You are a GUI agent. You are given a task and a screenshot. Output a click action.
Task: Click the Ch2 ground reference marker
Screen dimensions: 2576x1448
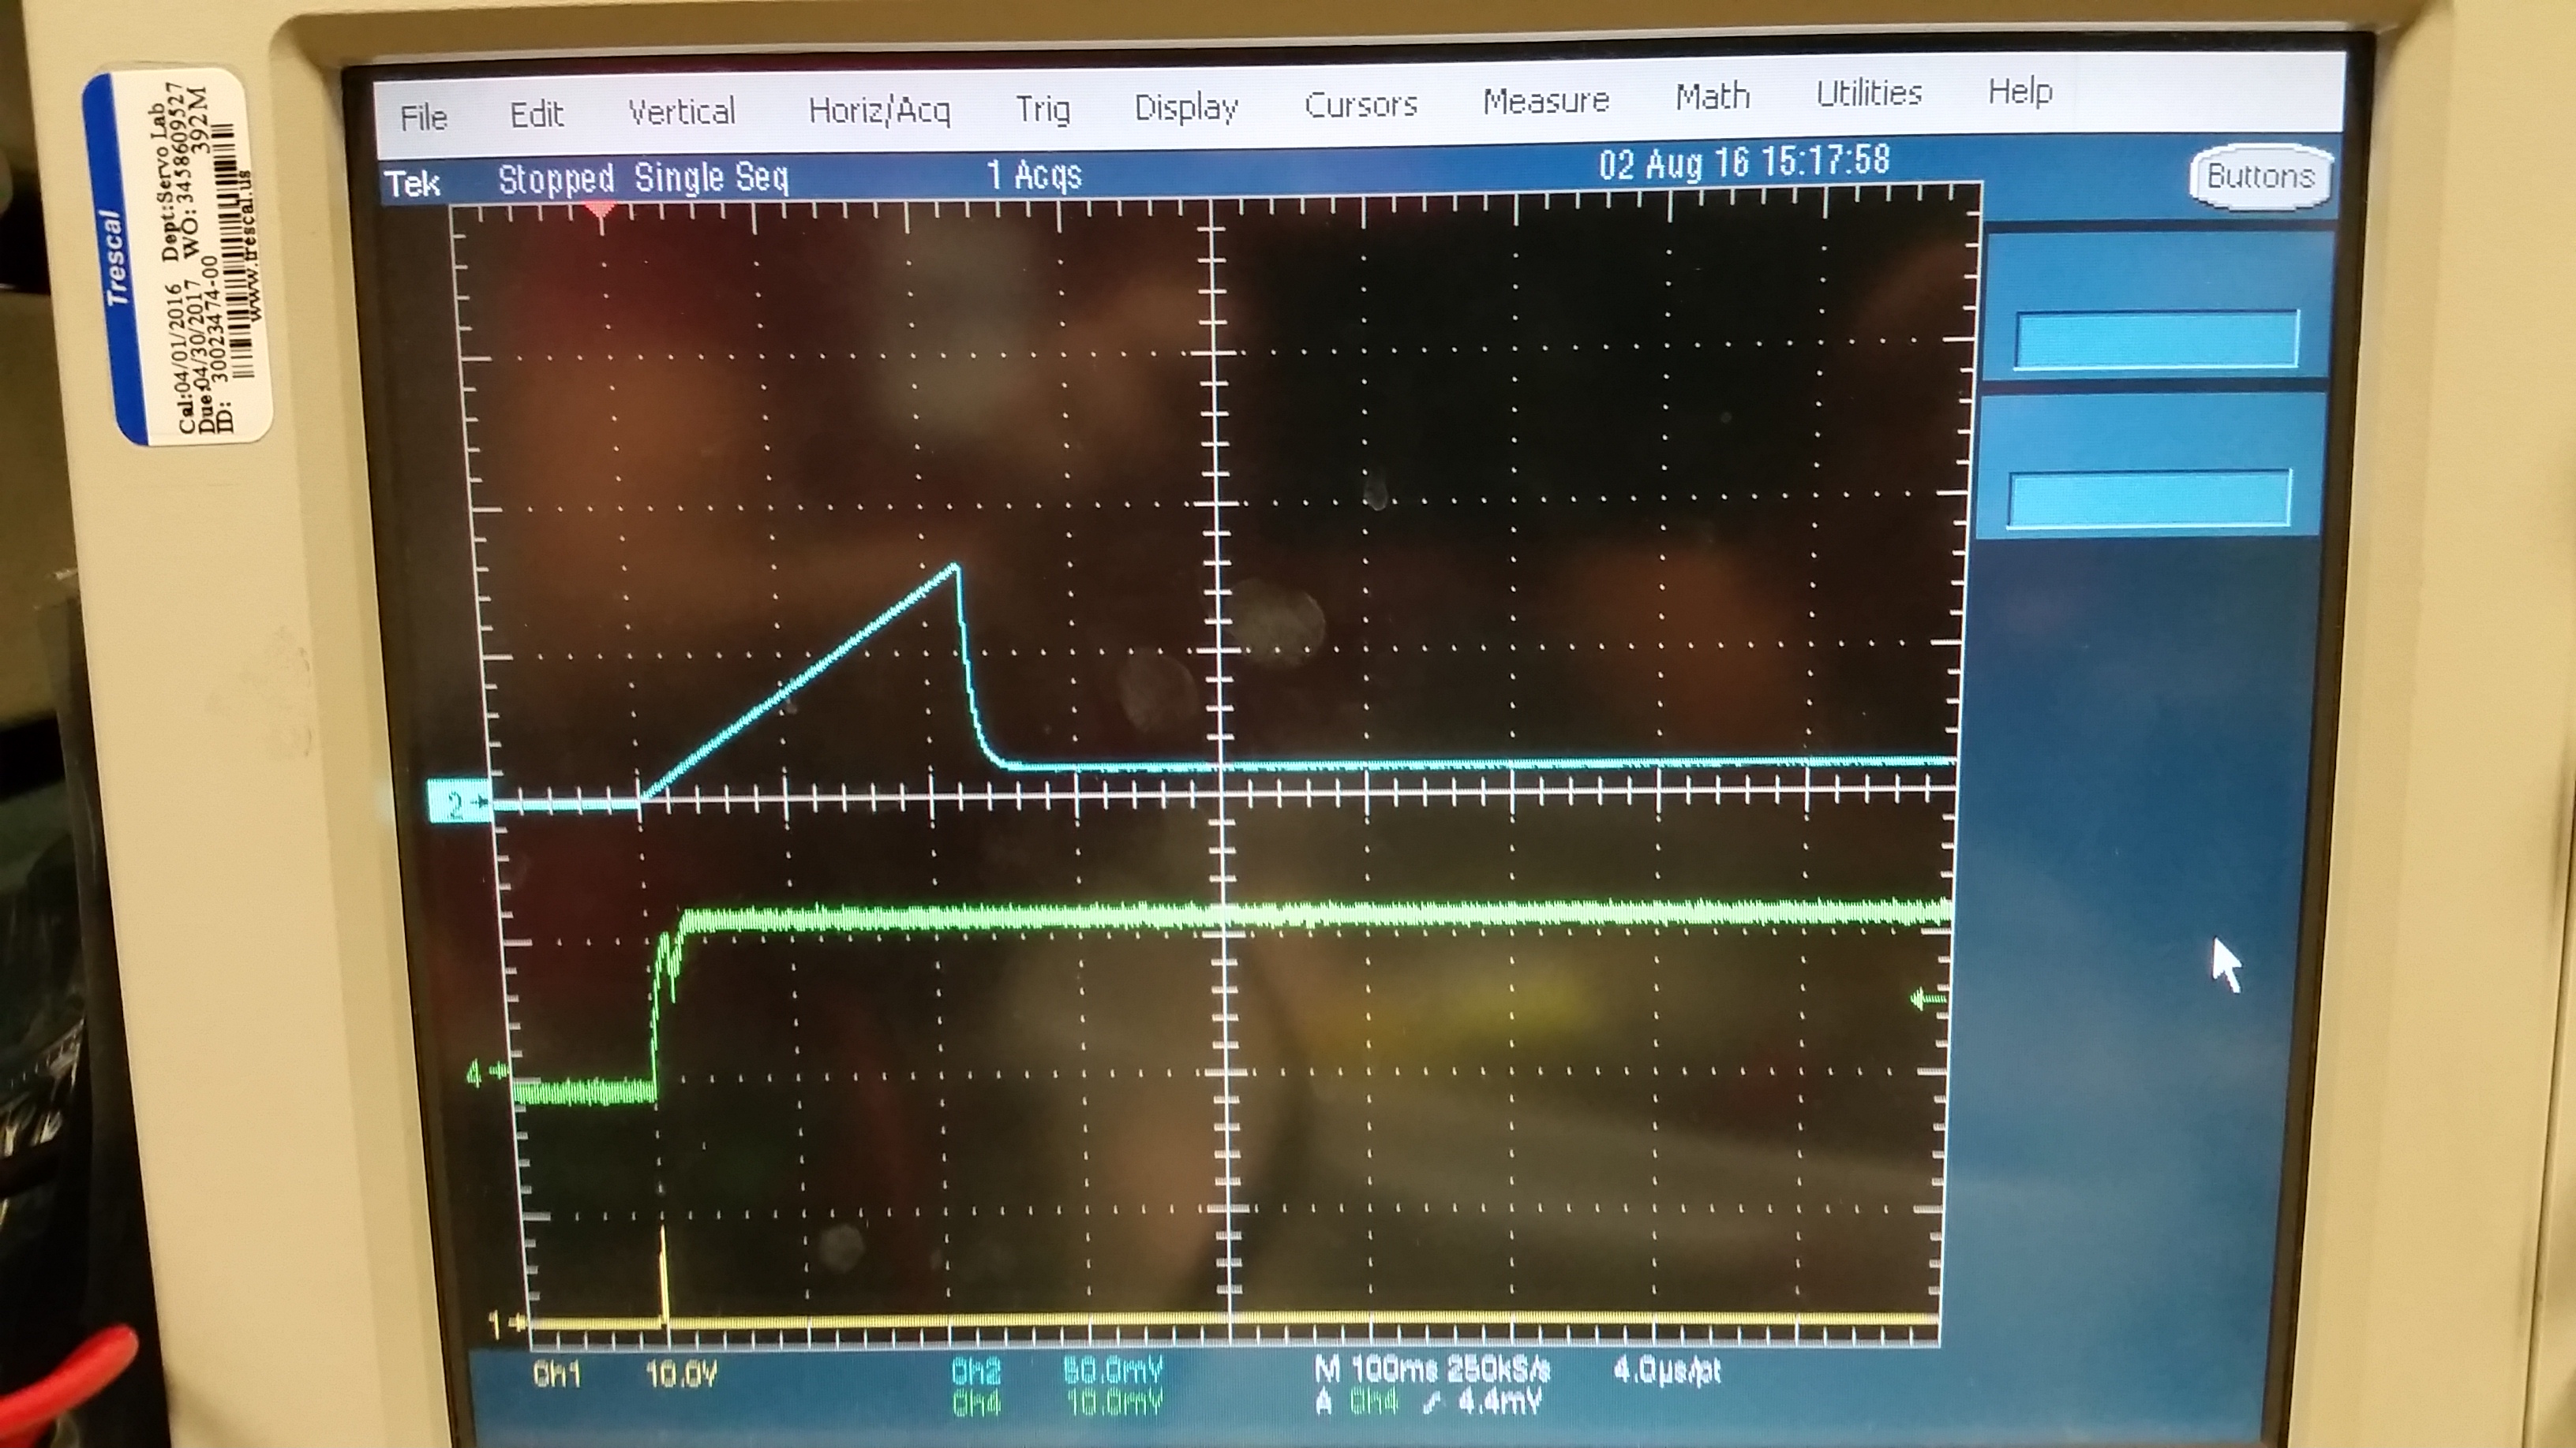pyautogui.click(x=459, y=802)
